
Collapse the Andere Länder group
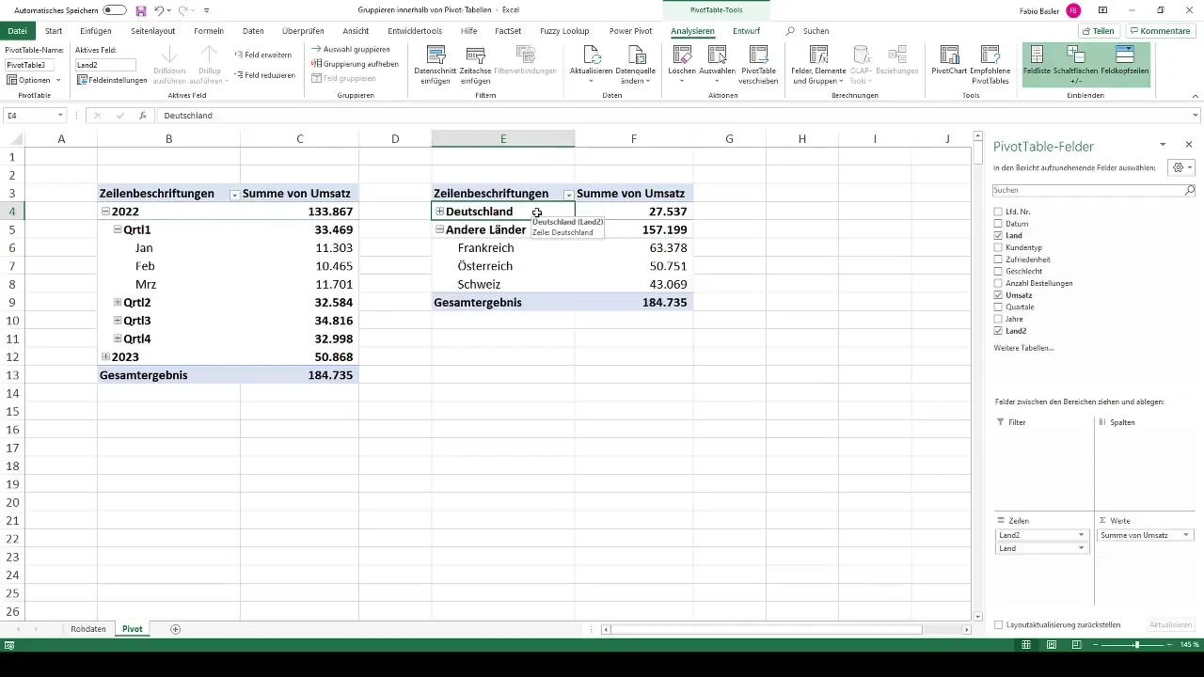pyautogui.click(x=439, y=229)
